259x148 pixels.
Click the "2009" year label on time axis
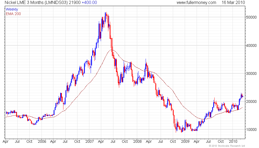coord(185,142)
